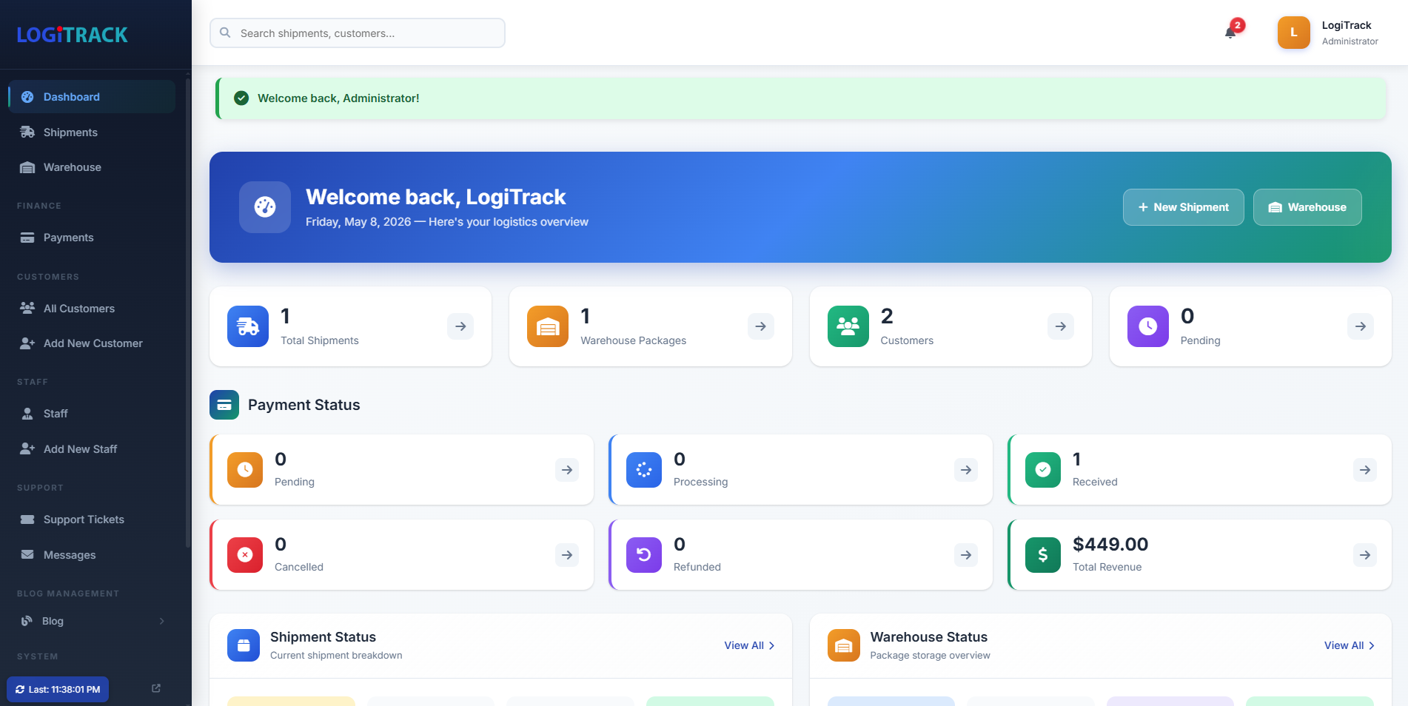The width and height of the screenshot is (1408, 706).
Task: Click the Current shipment breakdown subtitle
Action: tap(336, 655)
